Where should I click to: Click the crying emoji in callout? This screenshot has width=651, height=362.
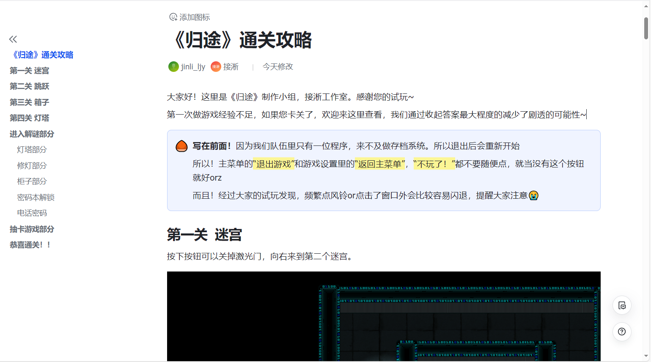[x=533, y=195]
